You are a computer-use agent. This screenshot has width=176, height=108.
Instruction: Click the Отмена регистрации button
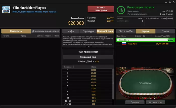101,9
